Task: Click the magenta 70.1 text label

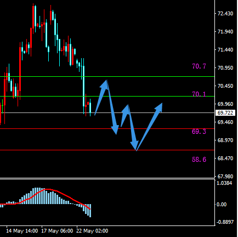Action: [199, 94]
